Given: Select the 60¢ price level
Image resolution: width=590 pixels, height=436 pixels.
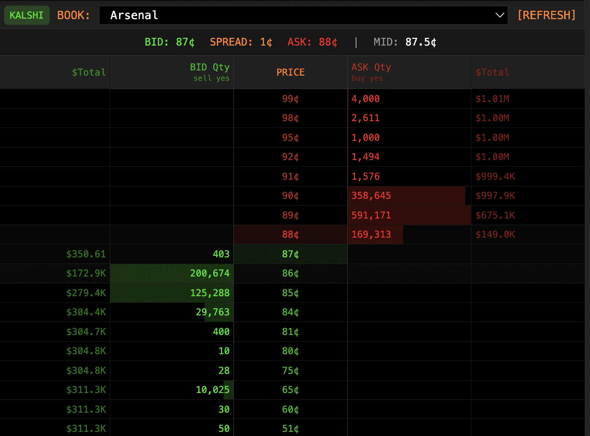Looking at the screenshot, I should coord(290,409).
